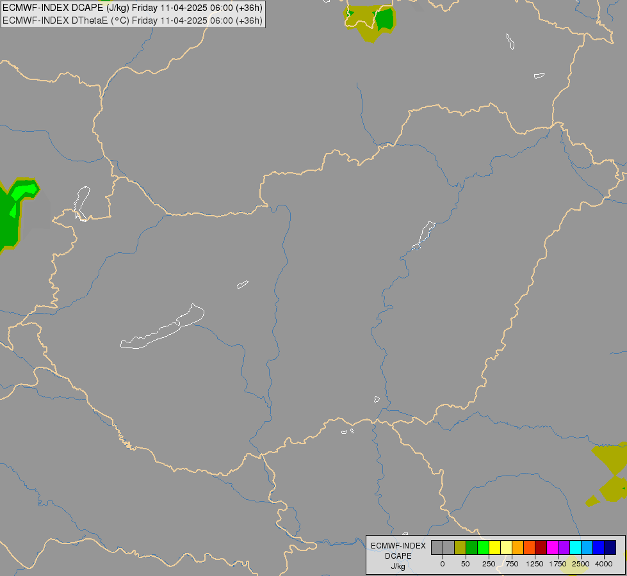Select the pale yellow legend swatch
Screen dimensions: 627x576
pos(506,548)
